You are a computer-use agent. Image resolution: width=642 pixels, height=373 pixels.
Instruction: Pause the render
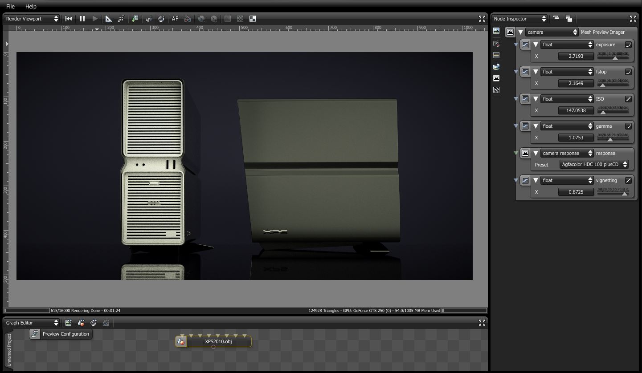click(x=82, y=19)
